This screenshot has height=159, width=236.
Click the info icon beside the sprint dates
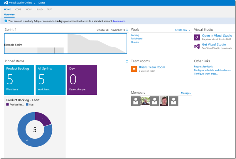[x=127, y=30]
